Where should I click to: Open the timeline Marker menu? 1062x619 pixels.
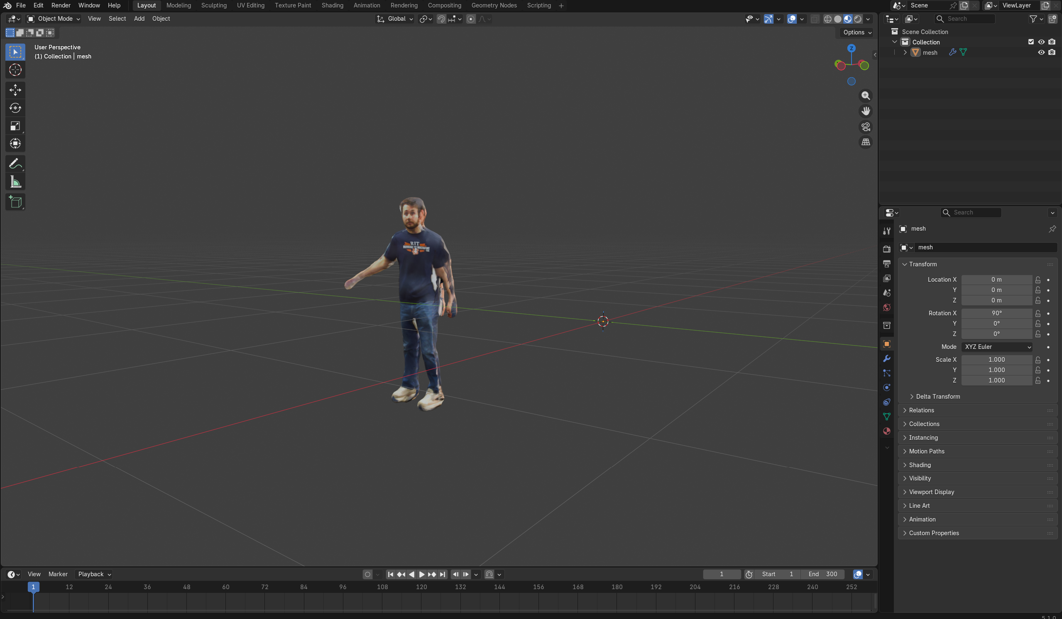pos(58,574)
